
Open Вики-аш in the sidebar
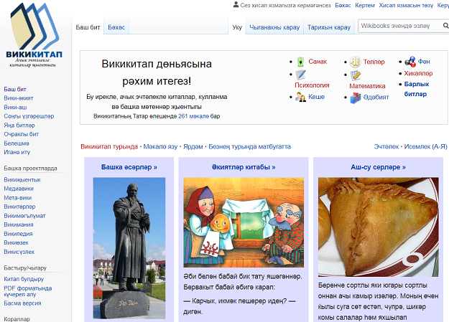(x=15, y=108)
